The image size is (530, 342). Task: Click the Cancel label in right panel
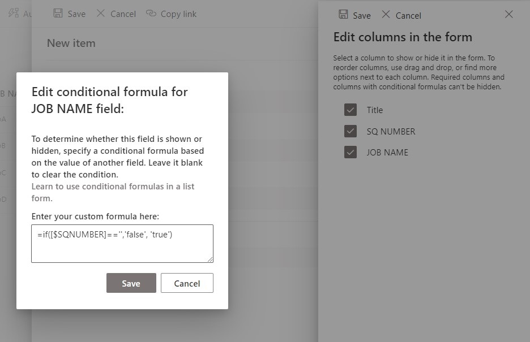[x=409, y=15]
